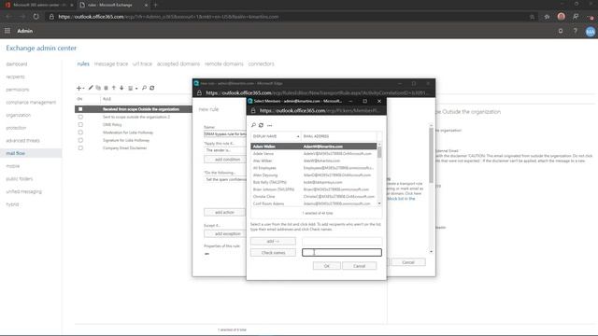Click the Check names text input field
The image size is (598, 336).
tap(342, 252)
